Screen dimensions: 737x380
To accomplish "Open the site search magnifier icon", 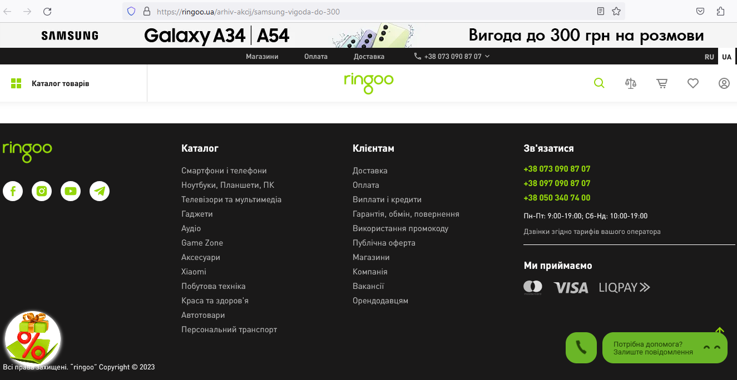I will coord(599,83).
